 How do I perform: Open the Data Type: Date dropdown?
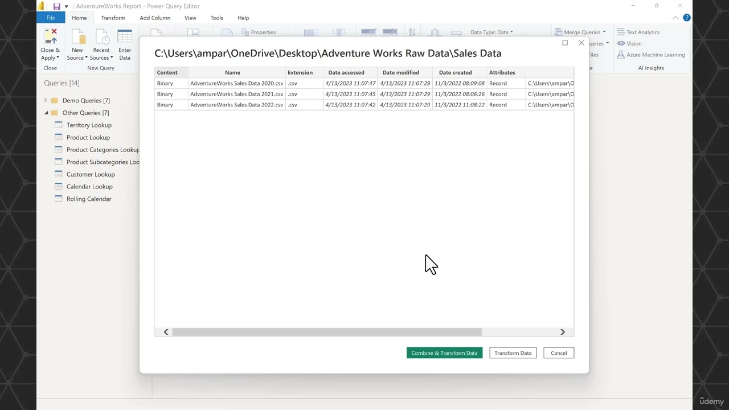(x=492, y=32)
